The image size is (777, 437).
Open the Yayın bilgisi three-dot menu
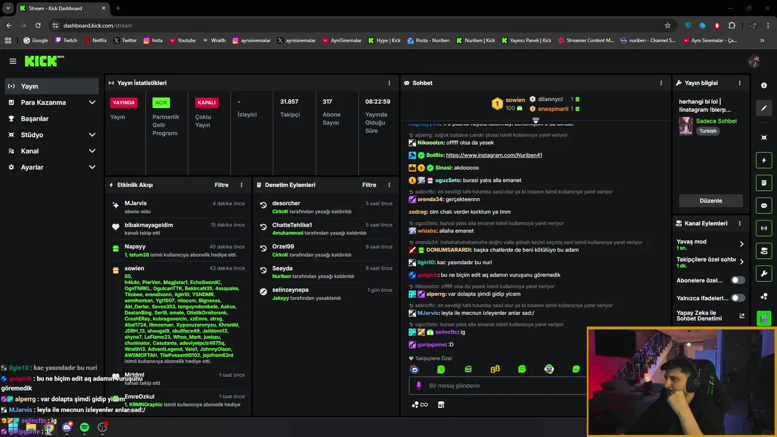tap(739, 83)
